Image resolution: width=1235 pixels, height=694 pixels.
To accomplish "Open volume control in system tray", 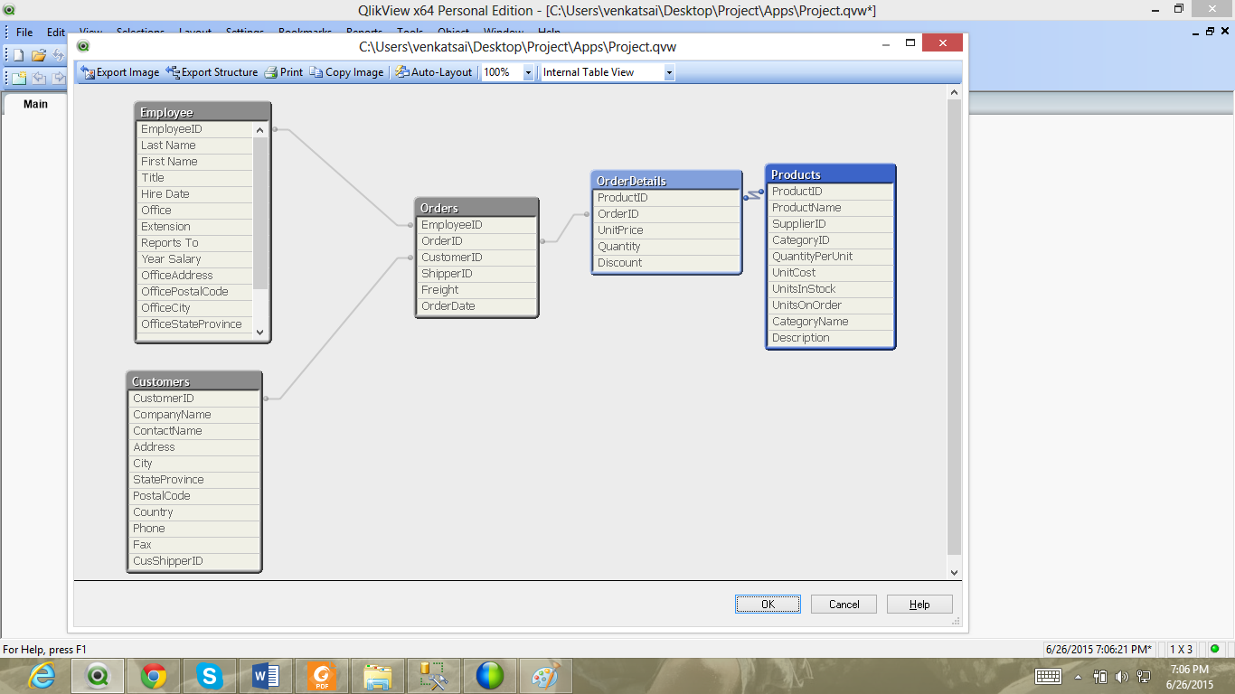I will coord(1122,676).
